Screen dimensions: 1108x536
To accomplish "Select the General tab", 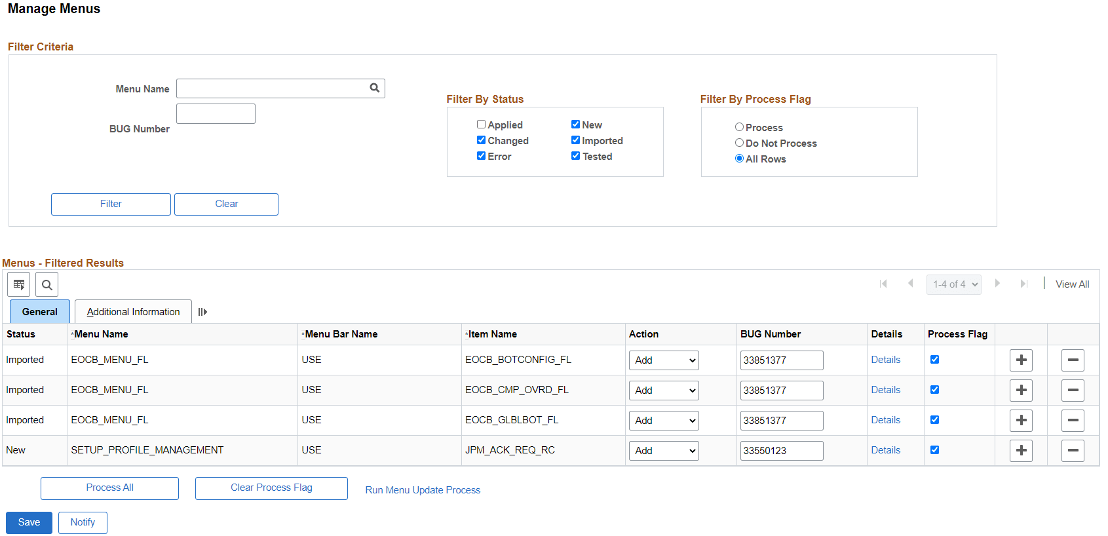I will pyautogui.click(x=40, y=312).
